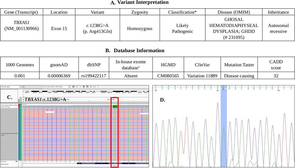Click the TBXAS1 gene label in track
Screen dimensions: 295x168
[115, 166]
